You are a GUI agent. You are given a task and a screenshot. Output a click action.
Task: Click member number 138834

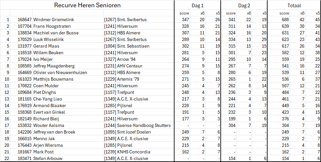[25, 33]
